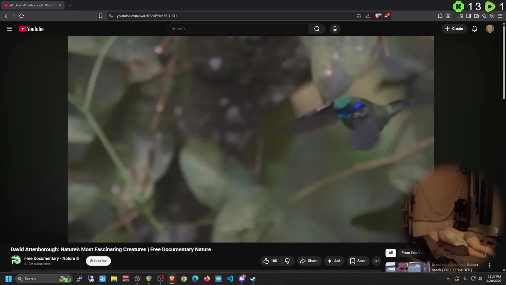This screenshot has width=506, height=285.
Task: Dislike the video with thumbs down
Action: point(287,261)
